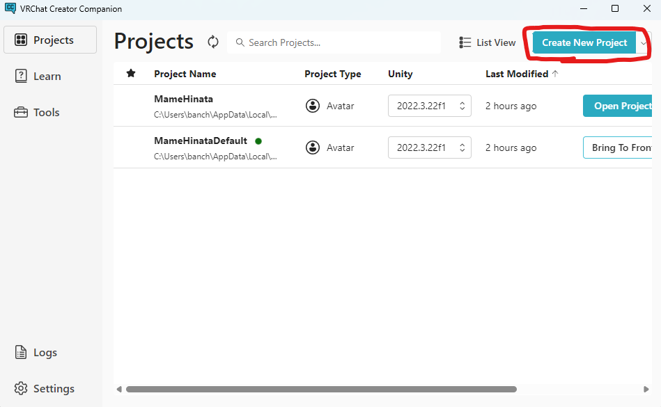Open Unity version dropdown for MameHinata

(x=430, y=106)
